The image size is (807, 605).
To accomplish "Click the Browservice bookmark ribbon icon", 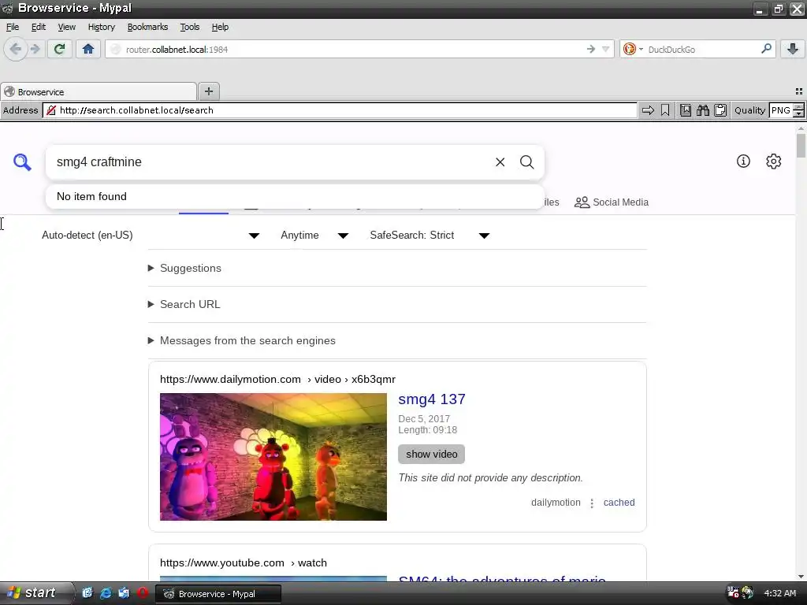I will point(665,110).
